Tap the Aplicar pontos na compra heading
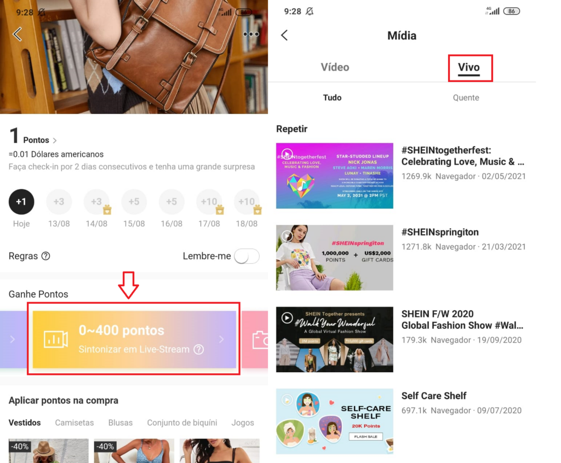Image resolution: width=561 pixels, height=463 pixels. pyautogui.click(x=64, y=401)
